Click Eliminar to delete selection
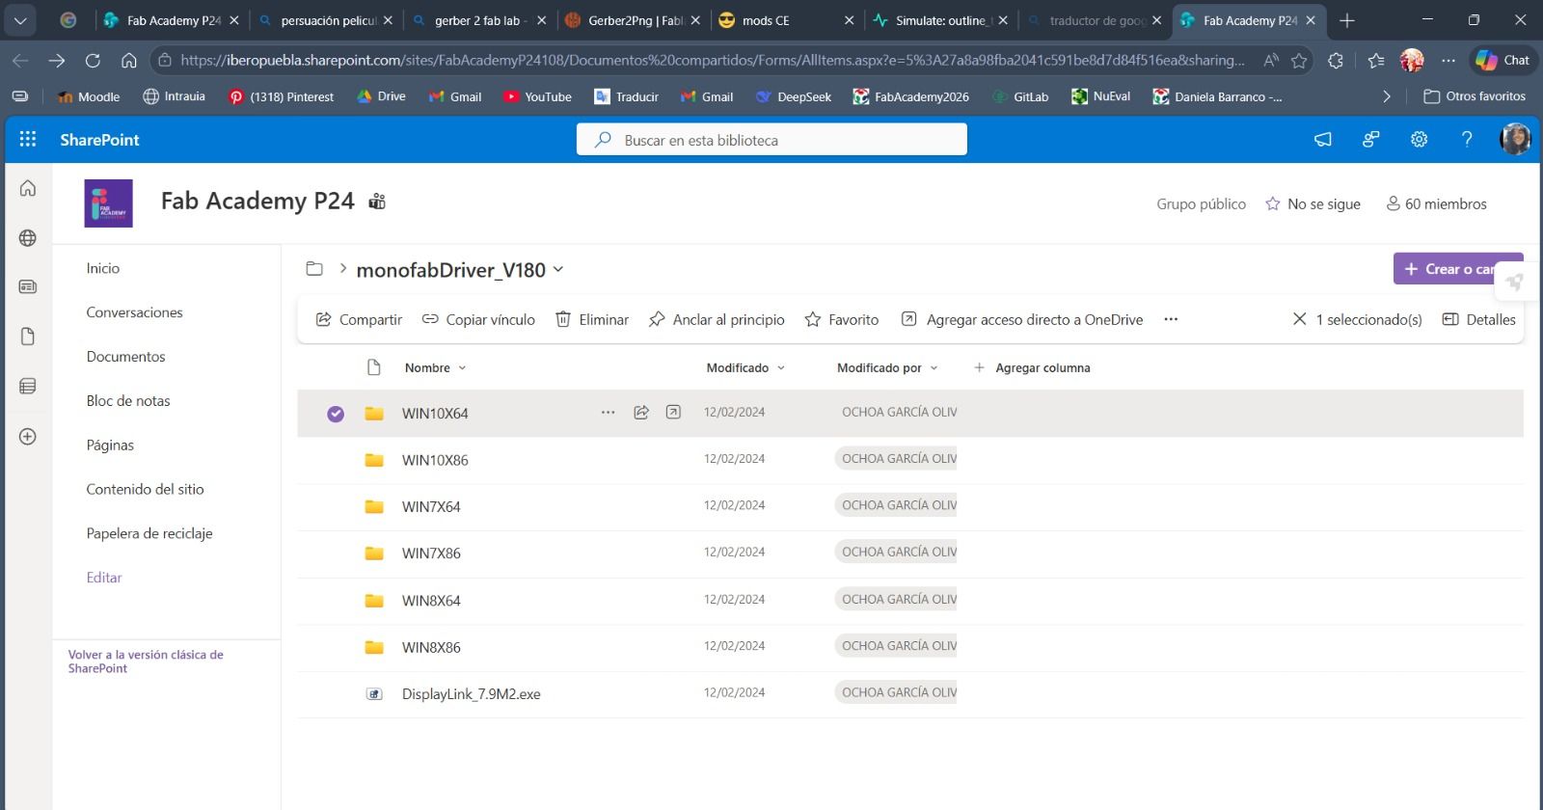This screenshot has width=1543, height=810. 592,319
